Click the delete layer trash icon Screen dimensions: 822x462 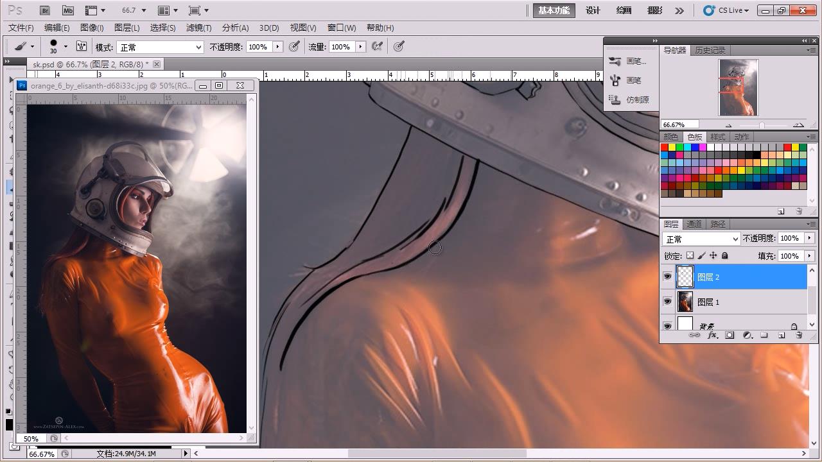799,335
